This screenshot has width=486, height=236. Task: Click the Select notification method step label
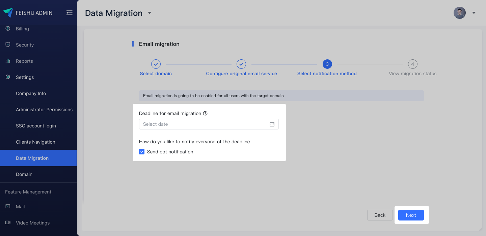click(x=327, y=73)
